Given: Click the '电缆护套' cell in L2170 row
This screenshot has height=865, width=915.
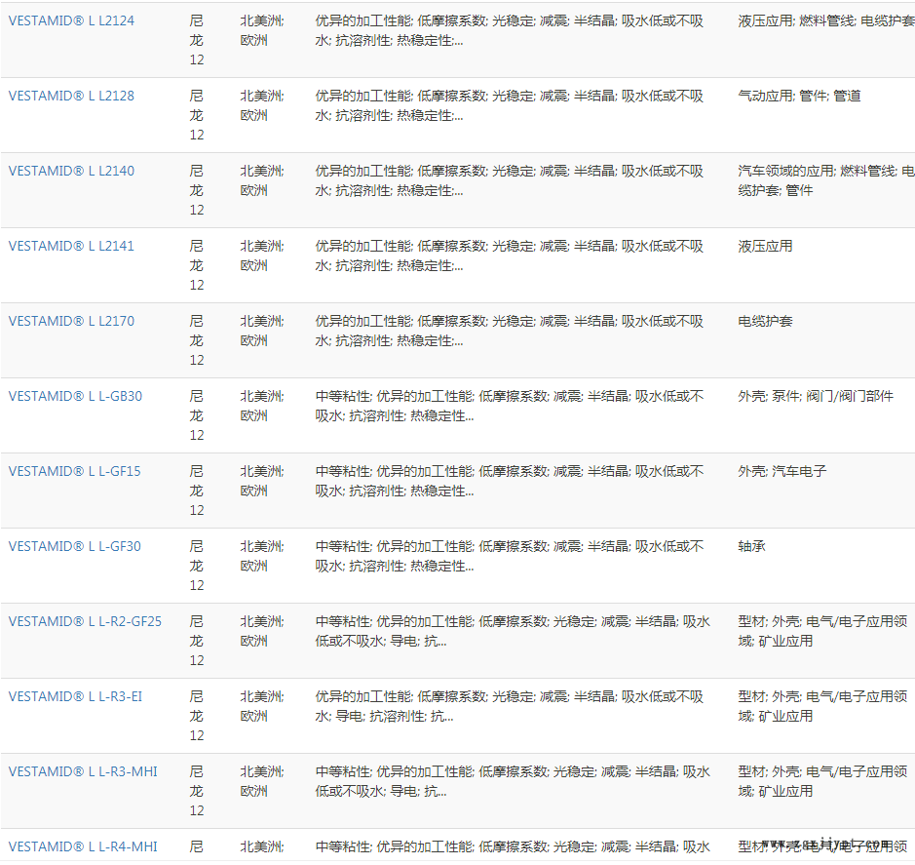Looking at the screenshot, I should (765, 321).
